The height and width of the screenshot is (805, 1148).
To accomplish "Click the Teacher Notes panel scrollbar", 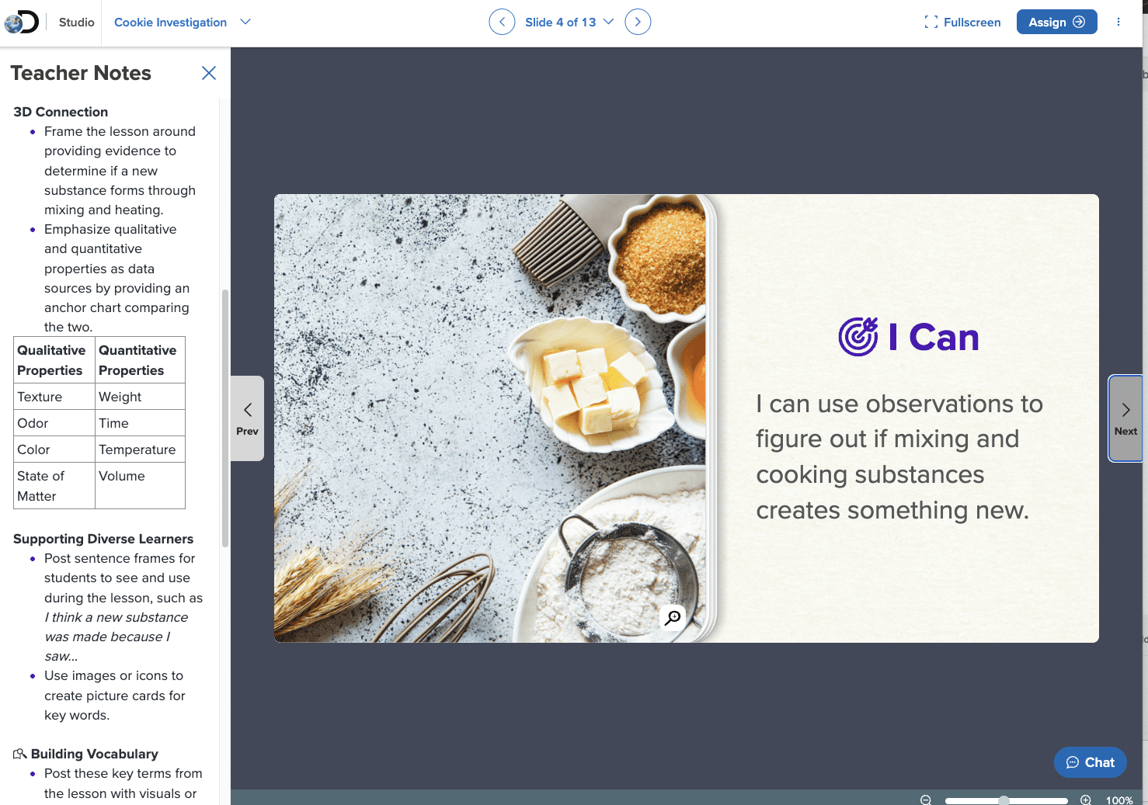I will point(225,418).
